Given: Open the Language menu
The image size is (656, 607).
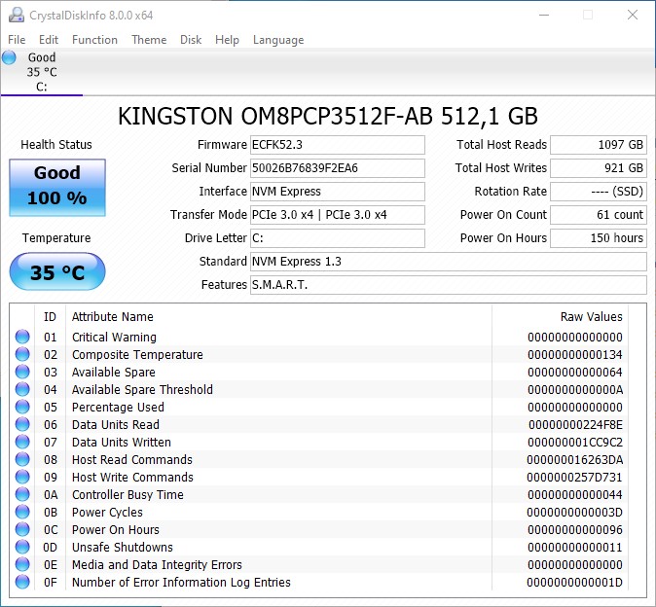Looking at the screenshot, I should 278,40.
